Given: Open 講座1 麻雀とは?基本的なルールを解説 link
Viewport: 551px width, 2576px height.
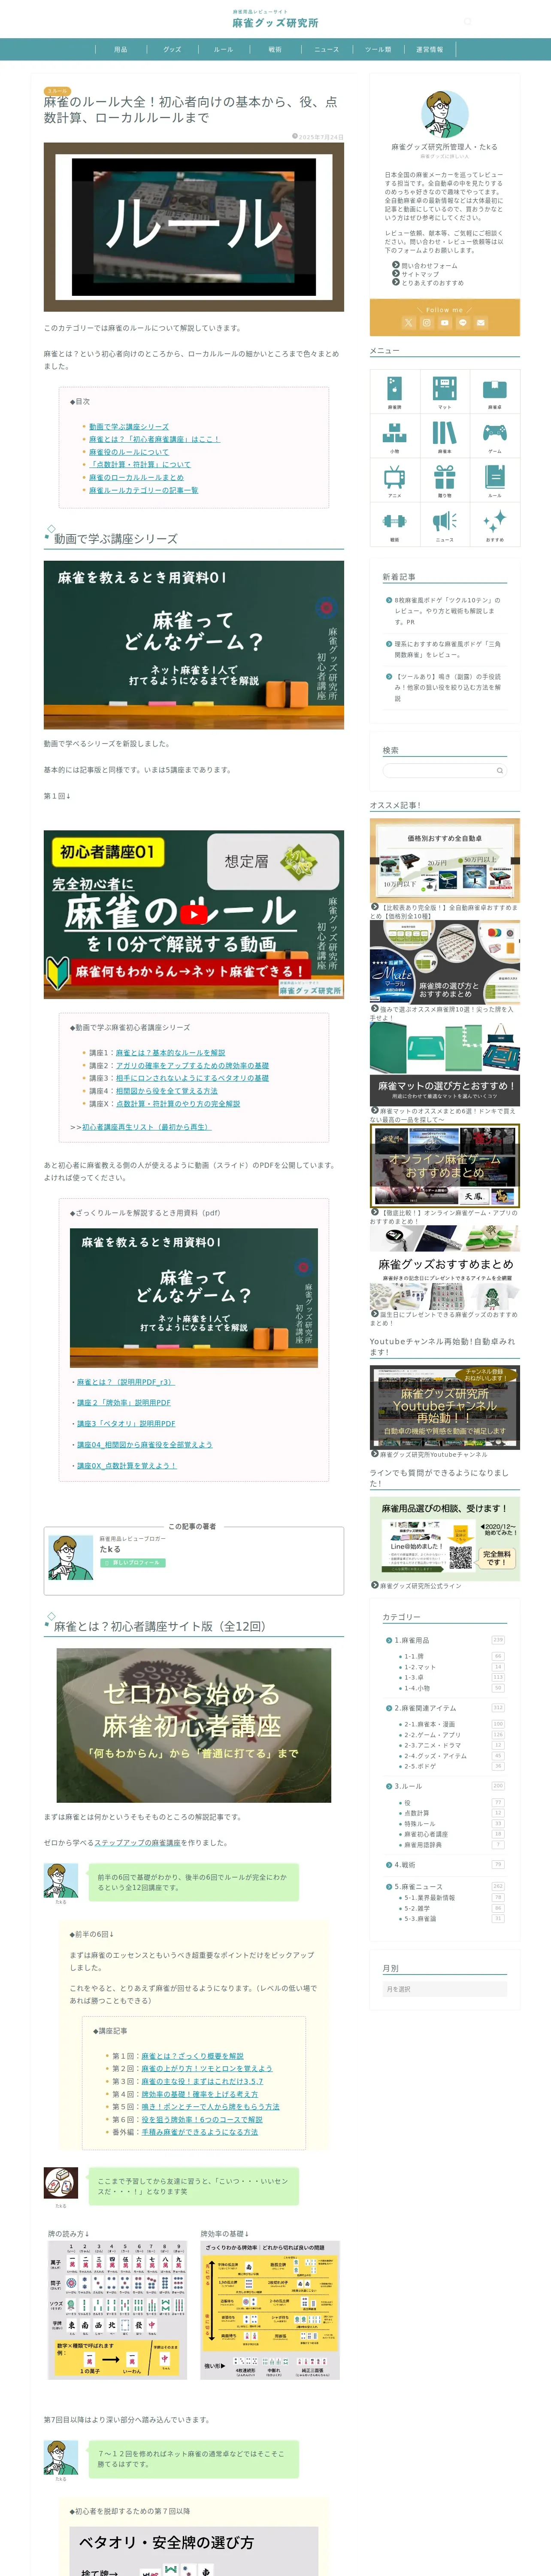Looking at the screenshot, I should [x=170, y=1053].
